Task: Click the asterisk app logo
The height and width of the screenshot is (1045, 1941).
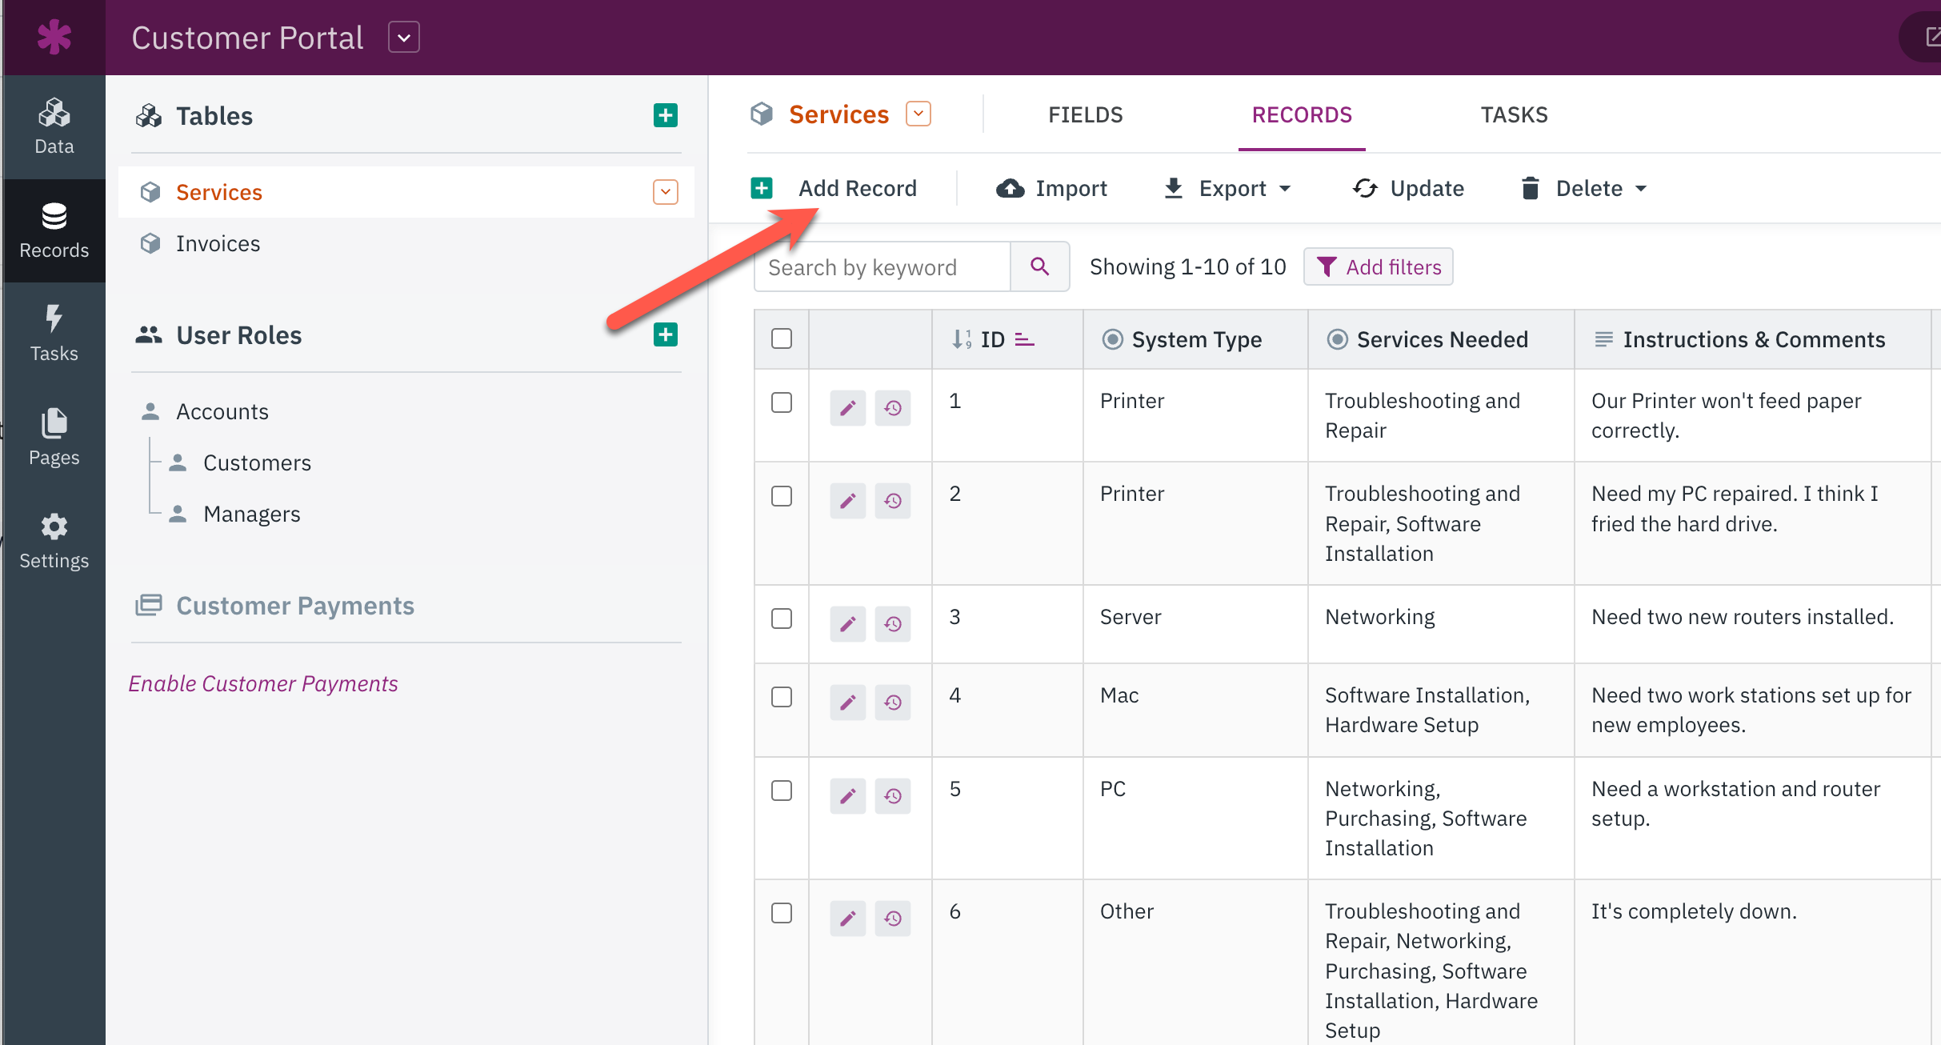Action: [54, 37]
